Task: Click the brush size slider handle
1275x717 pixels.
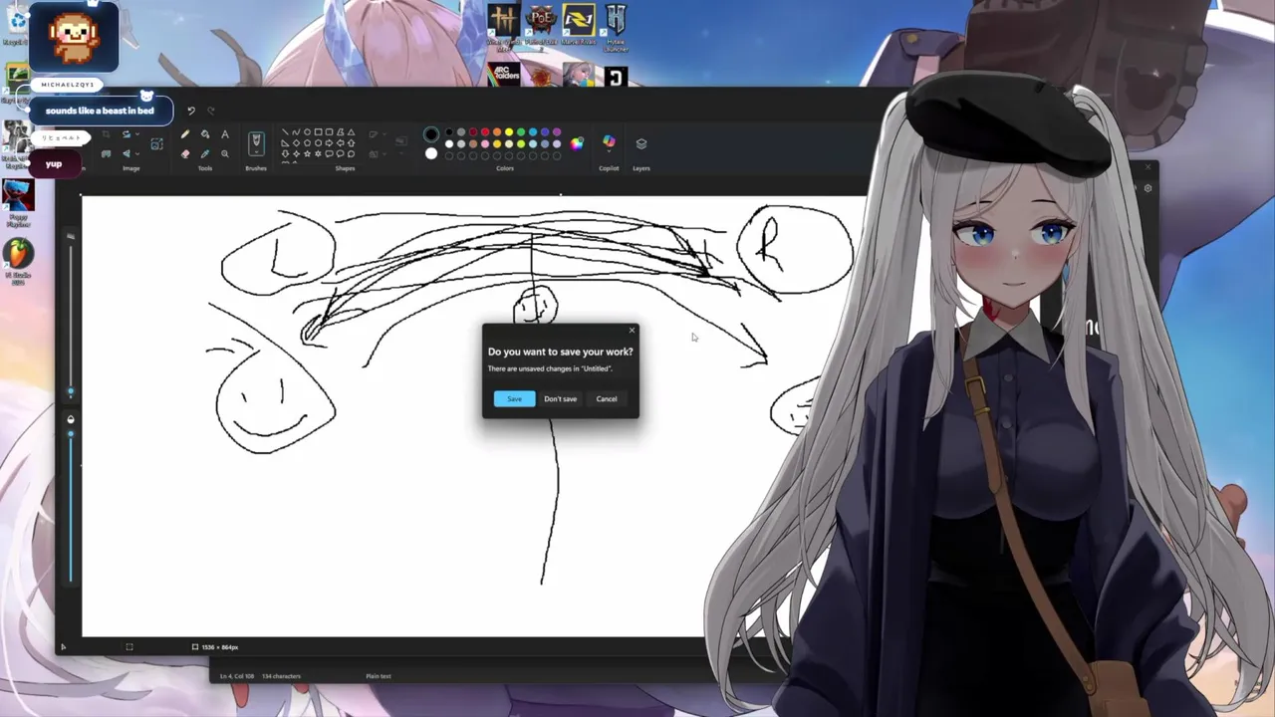Action: coord(70,391)
